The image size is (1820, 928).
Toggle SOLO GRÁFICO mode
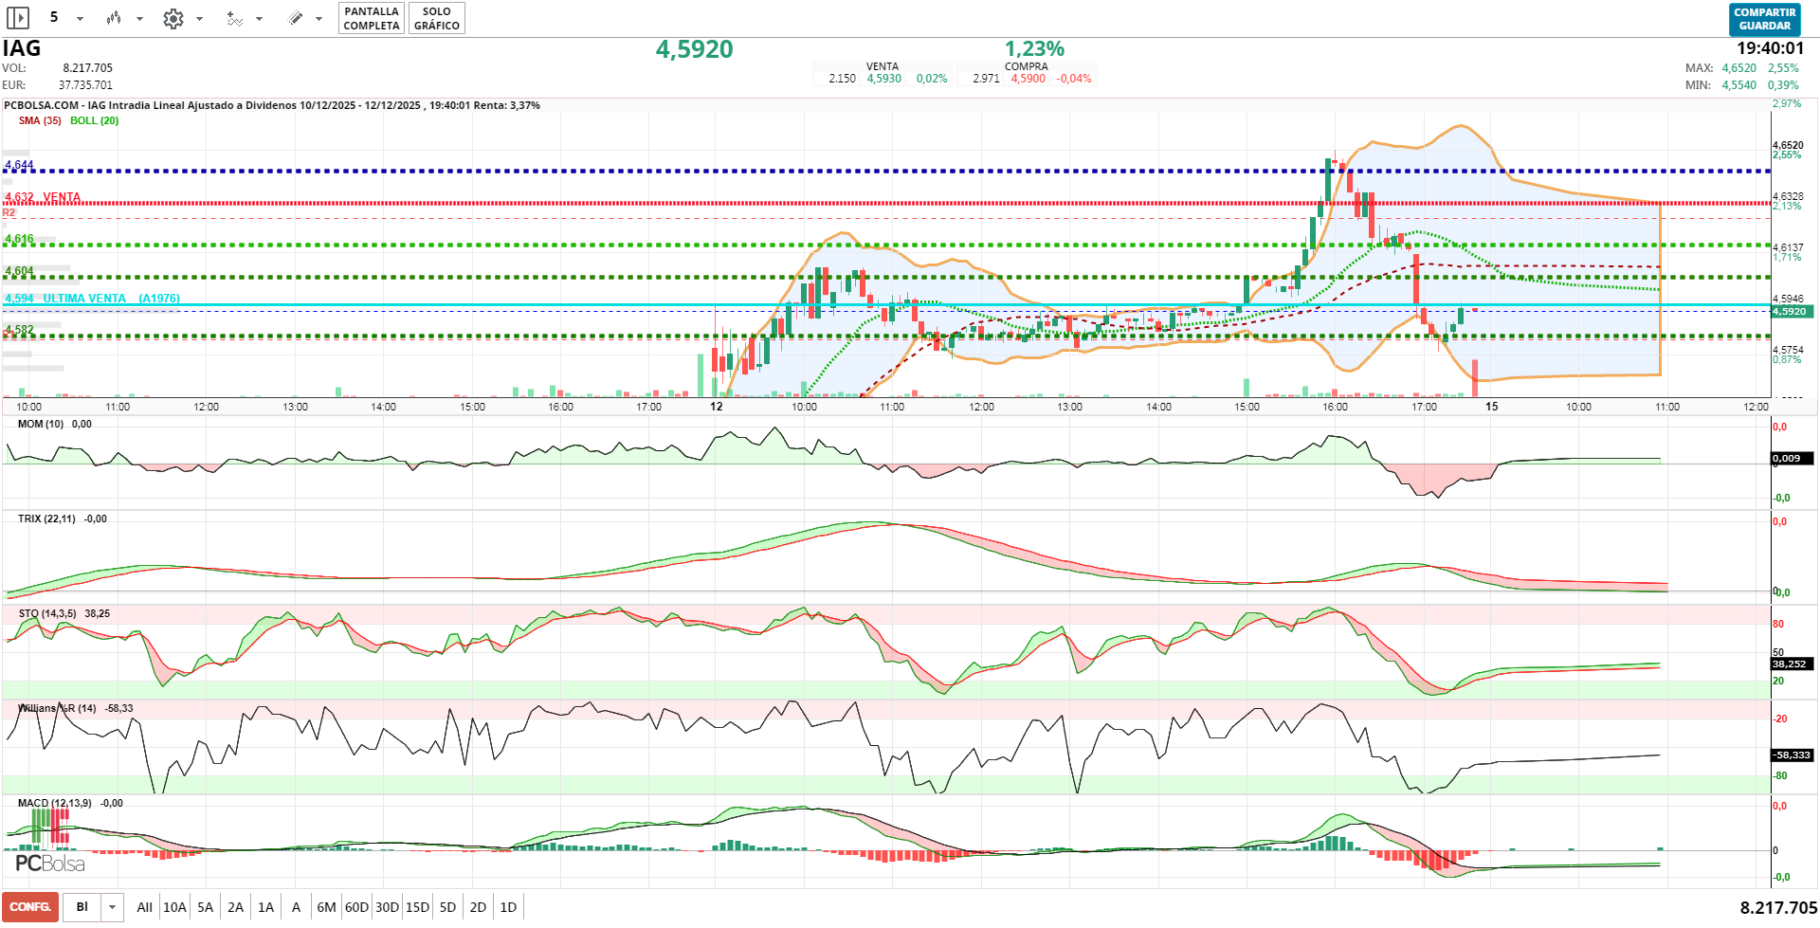(x=437, y=19)
